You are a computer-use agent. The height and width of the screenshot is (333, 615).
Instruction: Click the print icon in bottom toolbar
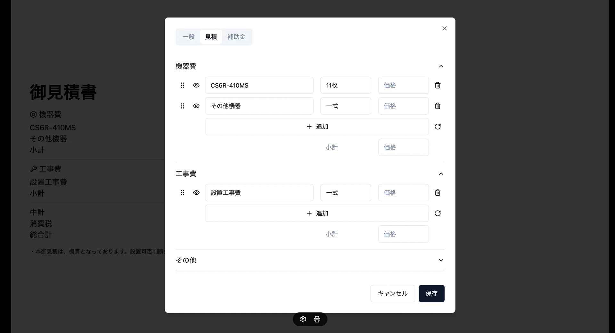coord(317,319)
